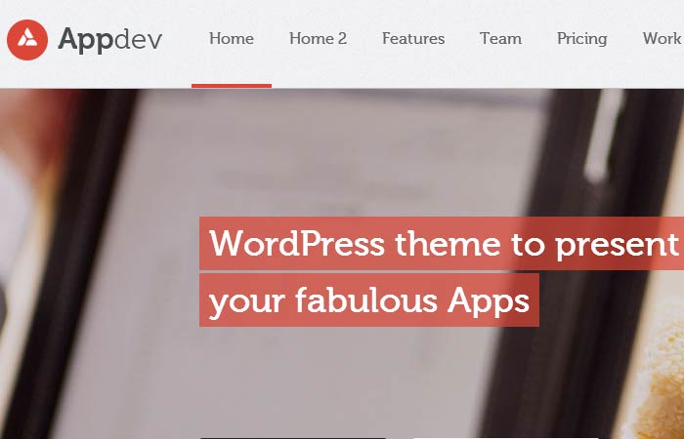The width and height of the screenshot is (684, 439).
Task: Click the 'your fabulous Apps' headline line
Action: [369, 300]
